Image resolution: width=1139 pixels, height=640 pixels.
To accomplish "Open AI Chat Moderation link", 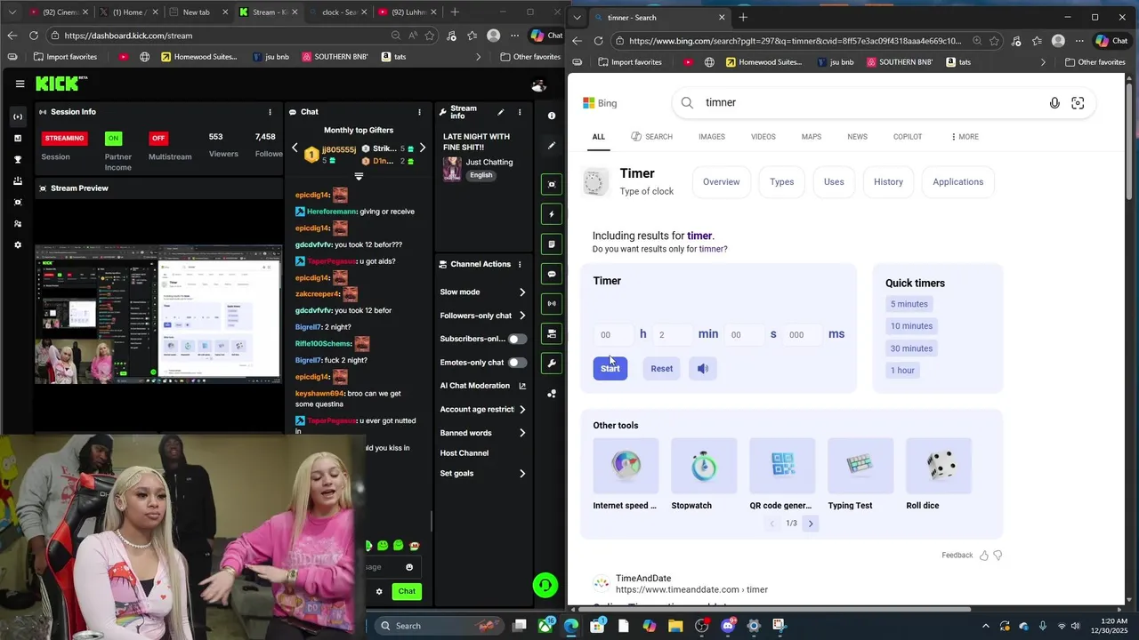I will click(x=483, y=386).
